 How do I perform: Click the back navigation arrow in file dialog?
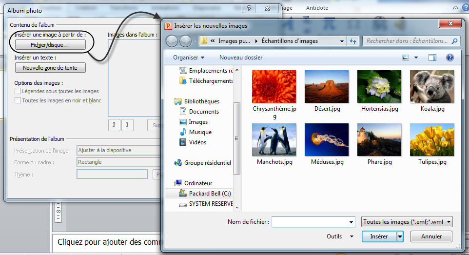tap(172, 41)
